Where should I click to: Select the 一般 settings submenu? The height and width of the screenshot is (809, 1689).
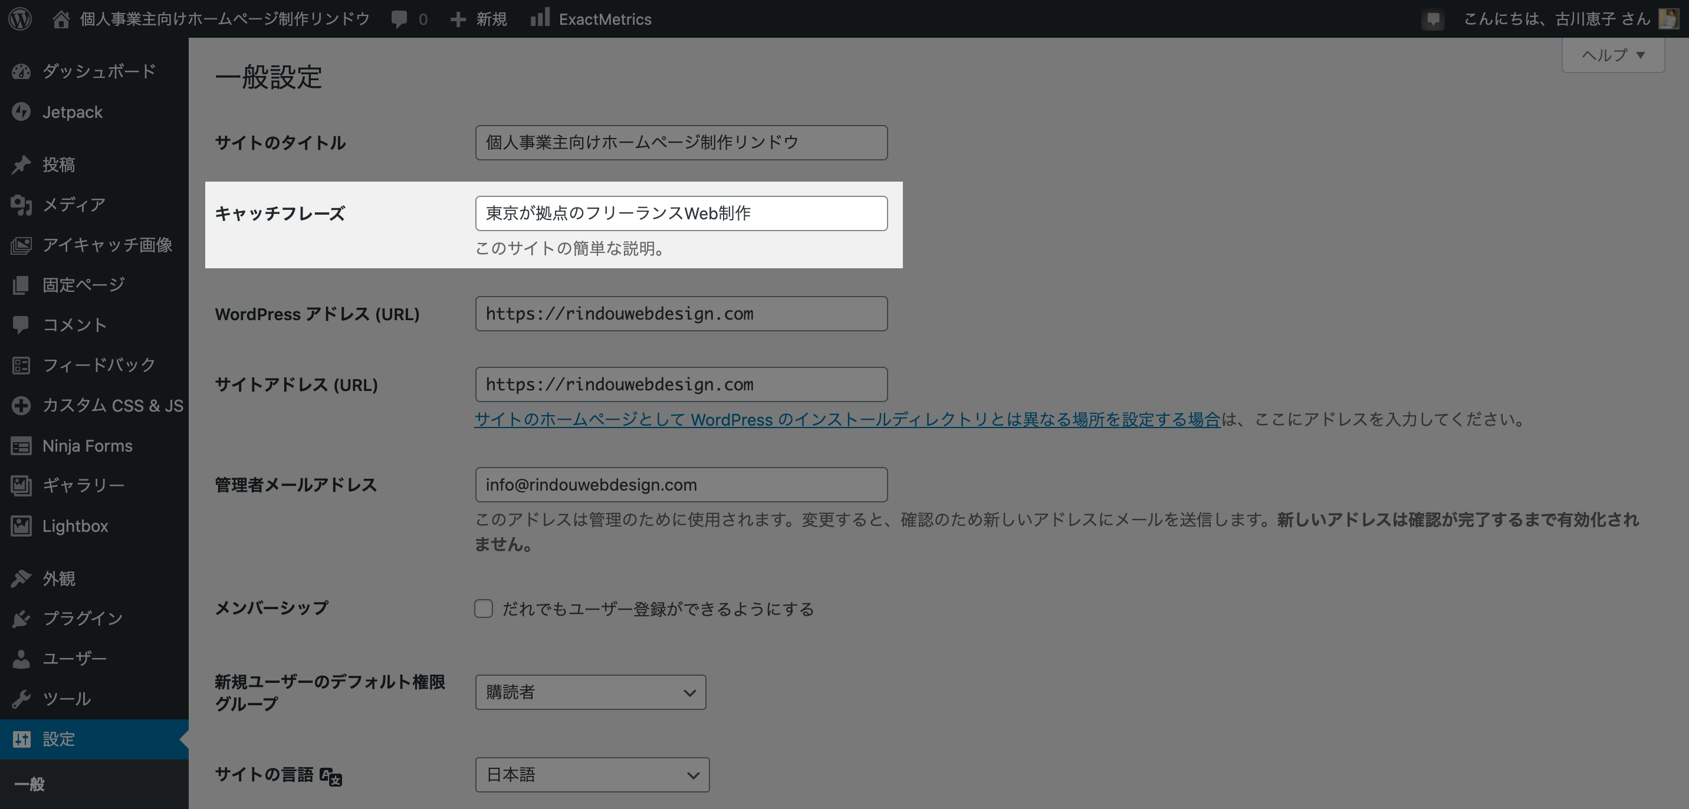[x=29, y=784]
